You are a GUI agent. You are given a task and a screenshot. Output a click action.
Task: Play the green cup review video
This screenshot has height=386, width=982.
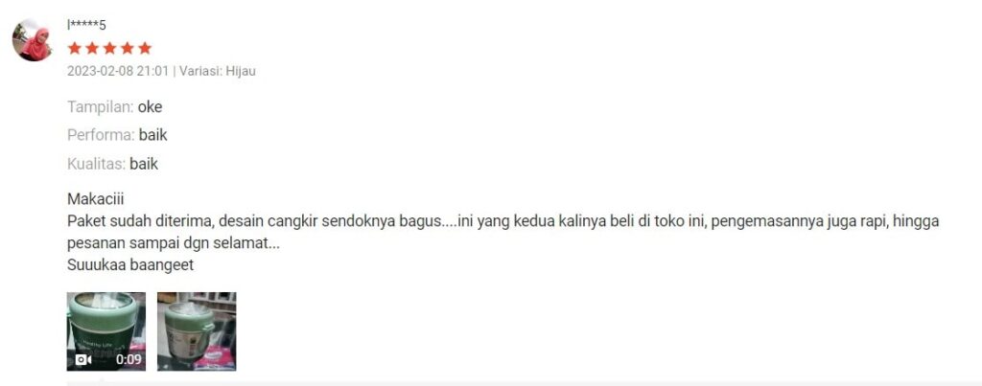point(106,331)
